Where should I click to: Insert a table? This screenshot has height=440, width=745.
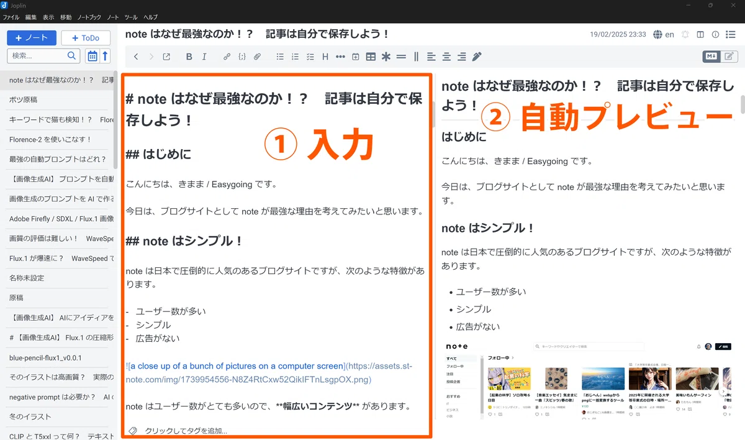371,57
